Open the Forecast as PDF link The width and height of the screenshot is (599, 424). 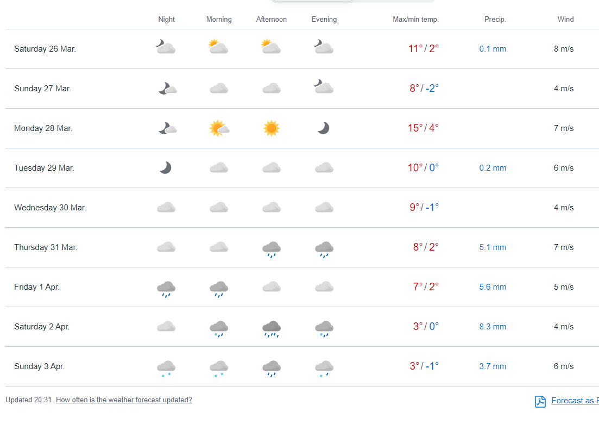(x=575, y=401)
